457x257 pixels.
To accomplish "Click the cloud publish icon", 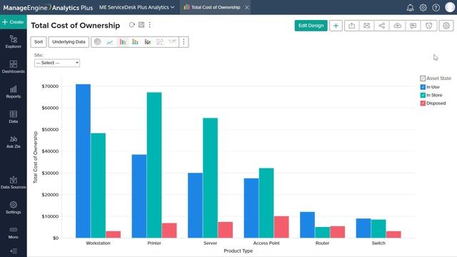I will [397, 26].
